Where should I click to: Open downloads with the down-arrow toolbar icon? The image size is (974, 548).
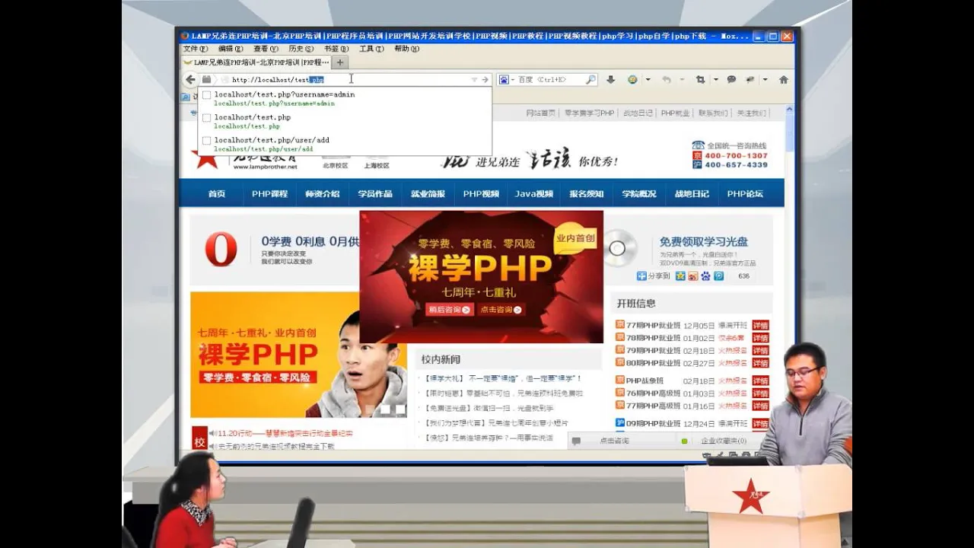[x=610, y=79]
